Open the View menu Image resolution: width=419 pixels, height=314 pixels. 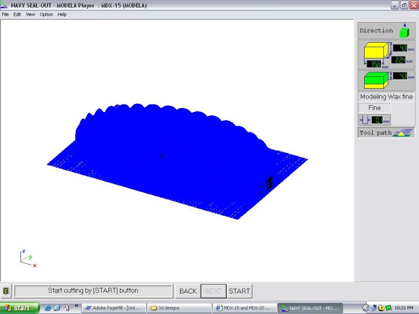pos(30,14)
